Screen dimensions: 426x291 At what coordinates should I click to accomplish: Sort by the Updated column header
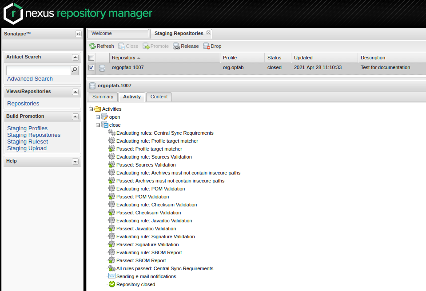pos(325,58)
